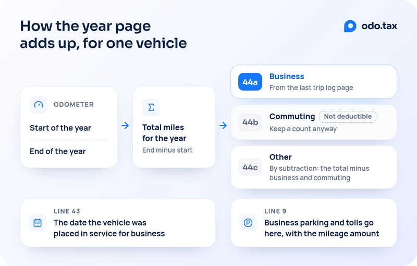Open the Business card

tap(314, 82)
